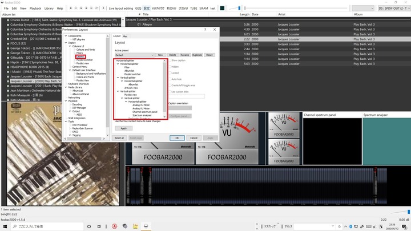
Task: Collapse the Default User Interface node
Action: [70, 70]
